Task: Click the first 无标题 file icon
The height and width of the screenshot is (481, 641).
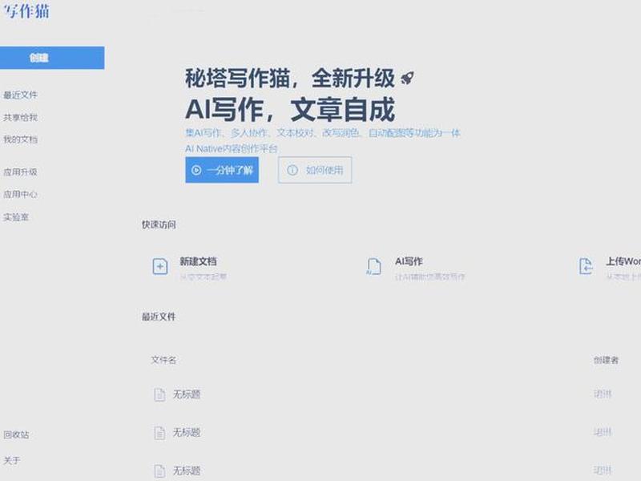Action: pyautogui.click(x=159, y=394)
